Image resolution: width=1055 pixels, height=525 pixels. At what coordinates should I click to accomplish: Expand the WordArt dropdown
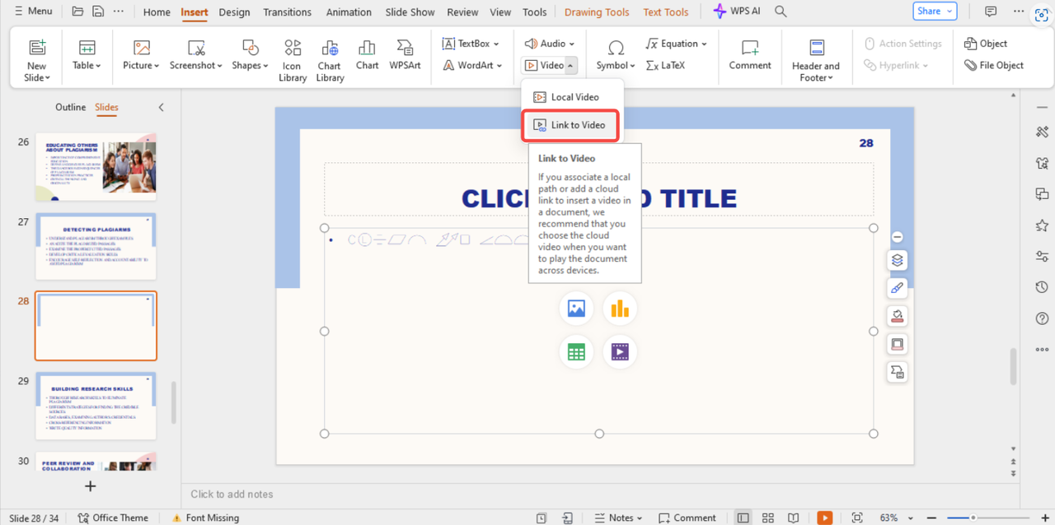coord(499,65)
